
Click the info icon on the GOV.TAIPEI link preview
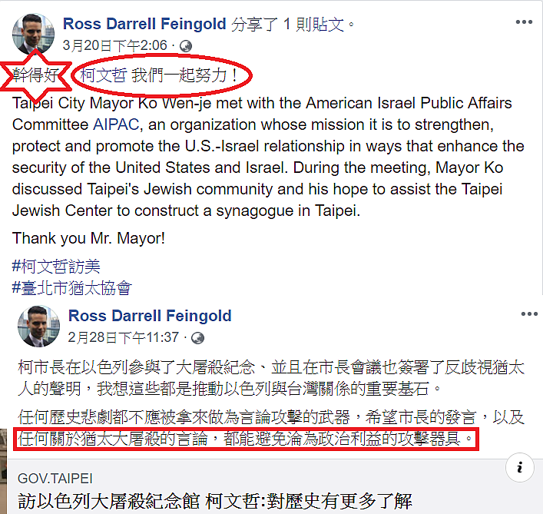(519, 468)
